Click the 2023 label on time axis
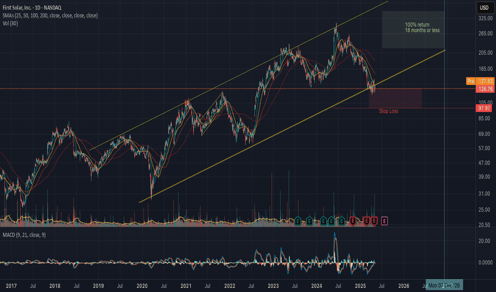Screen dimensions: 496x292 point(274,286)
